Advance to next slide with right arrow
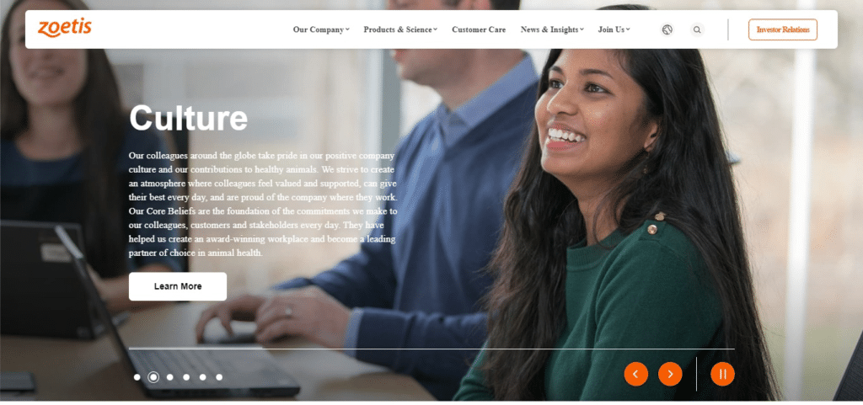The height and width of the screenshot is (405, 863). pyautogui.click(x=670, y=374)
